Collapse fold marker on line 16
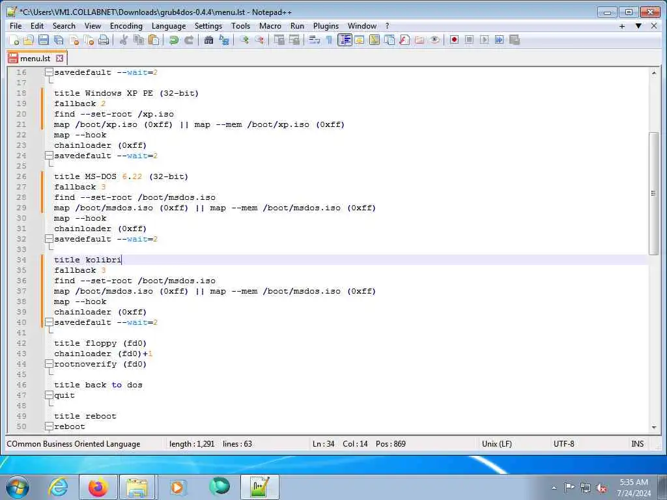The width and height of the screenshot is (667, 500). (x=50, y=72)
